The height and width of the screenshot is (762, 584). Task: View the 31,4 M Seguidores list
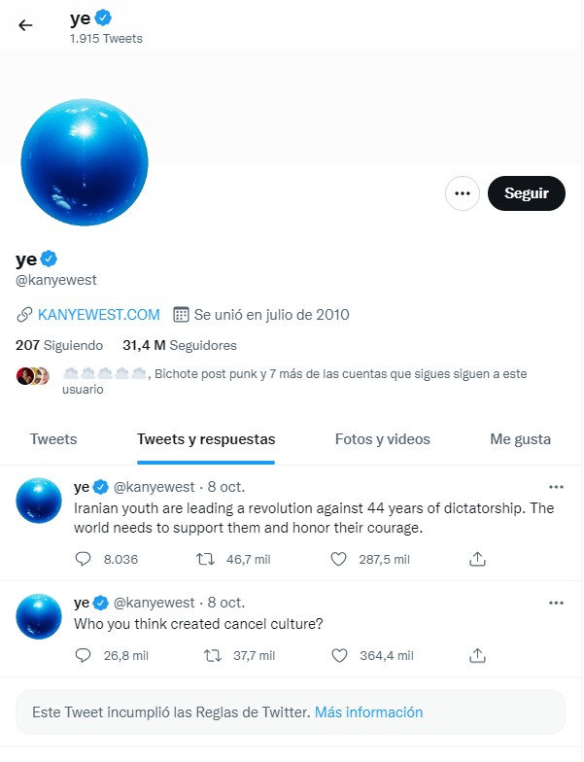pos(179,346)
